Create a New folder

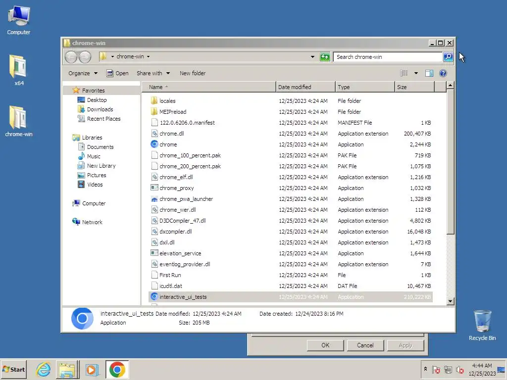[193, 73]
